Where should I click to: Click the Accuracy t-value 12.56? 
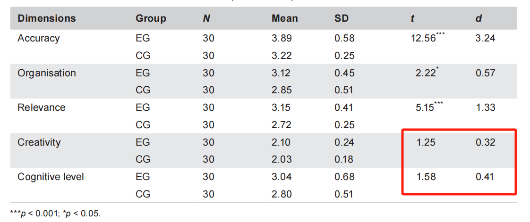click(x=424, y=39)
